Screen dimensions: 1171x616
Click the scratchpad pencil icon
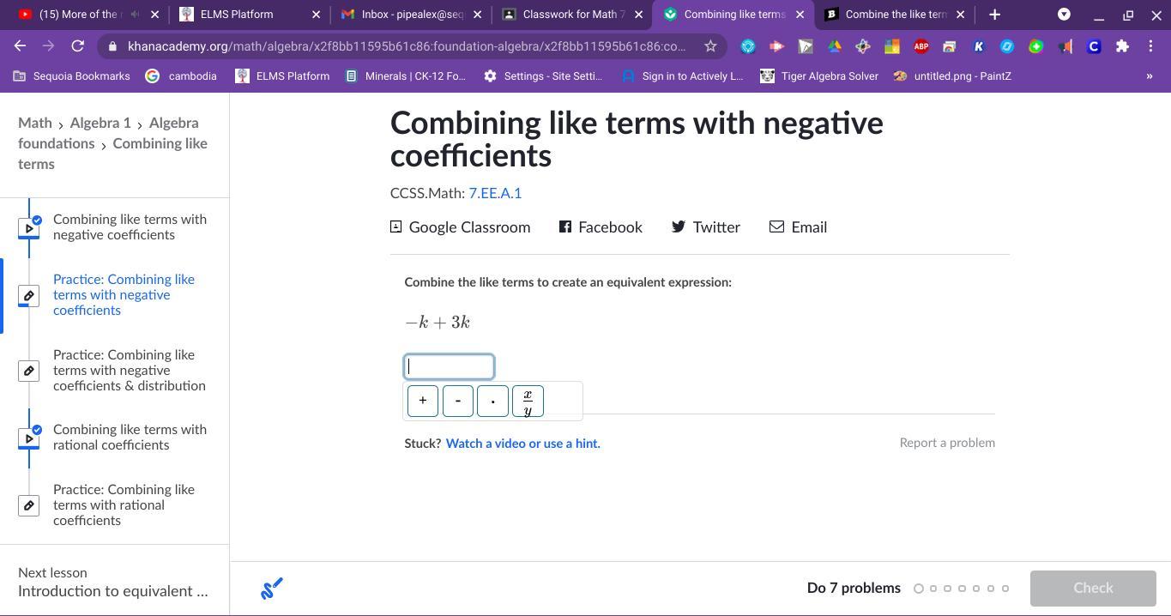pyautogui.click(x=272, y=589)
